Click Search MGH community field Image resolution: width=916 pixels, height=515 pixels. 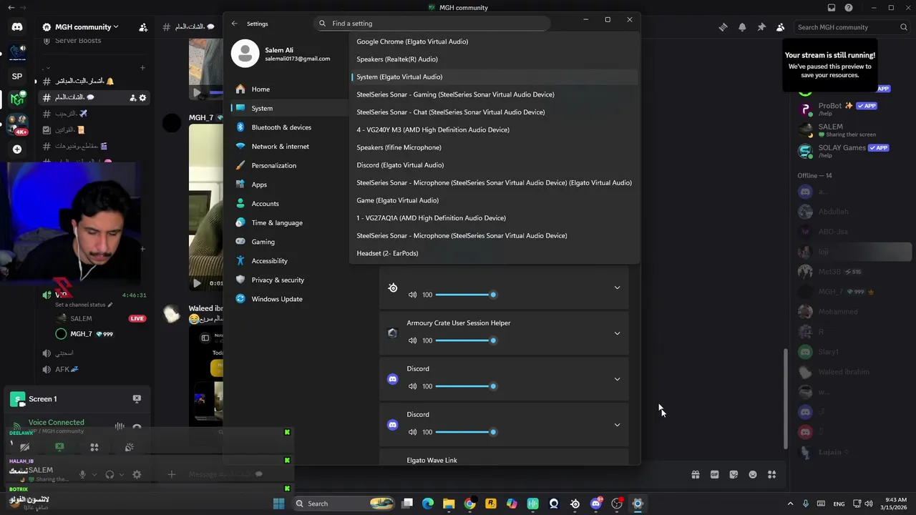pos(852,27)
